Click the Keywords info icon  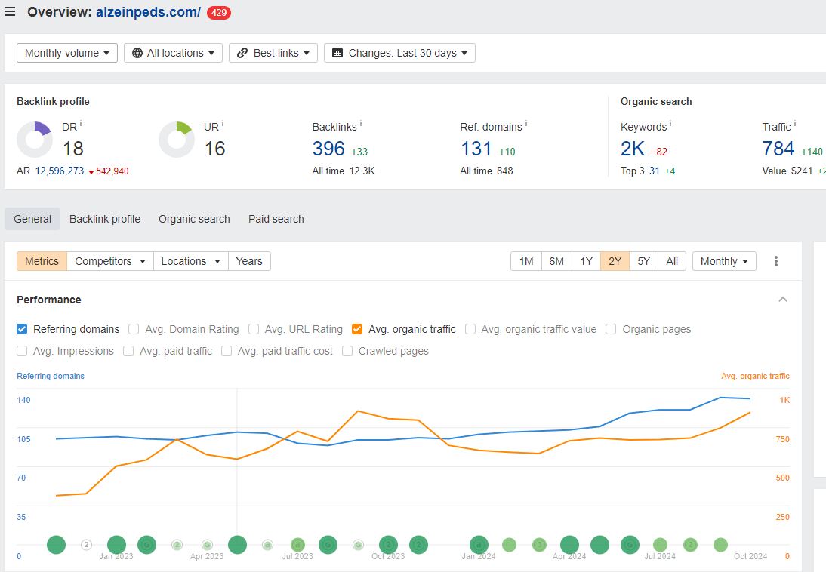click(x=670, y=124)
